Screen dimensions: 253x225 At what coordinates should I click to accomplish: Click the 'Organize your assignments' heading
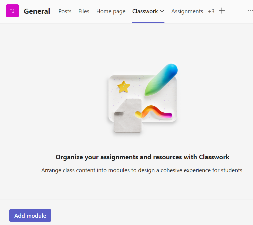[x=142, y=157]
